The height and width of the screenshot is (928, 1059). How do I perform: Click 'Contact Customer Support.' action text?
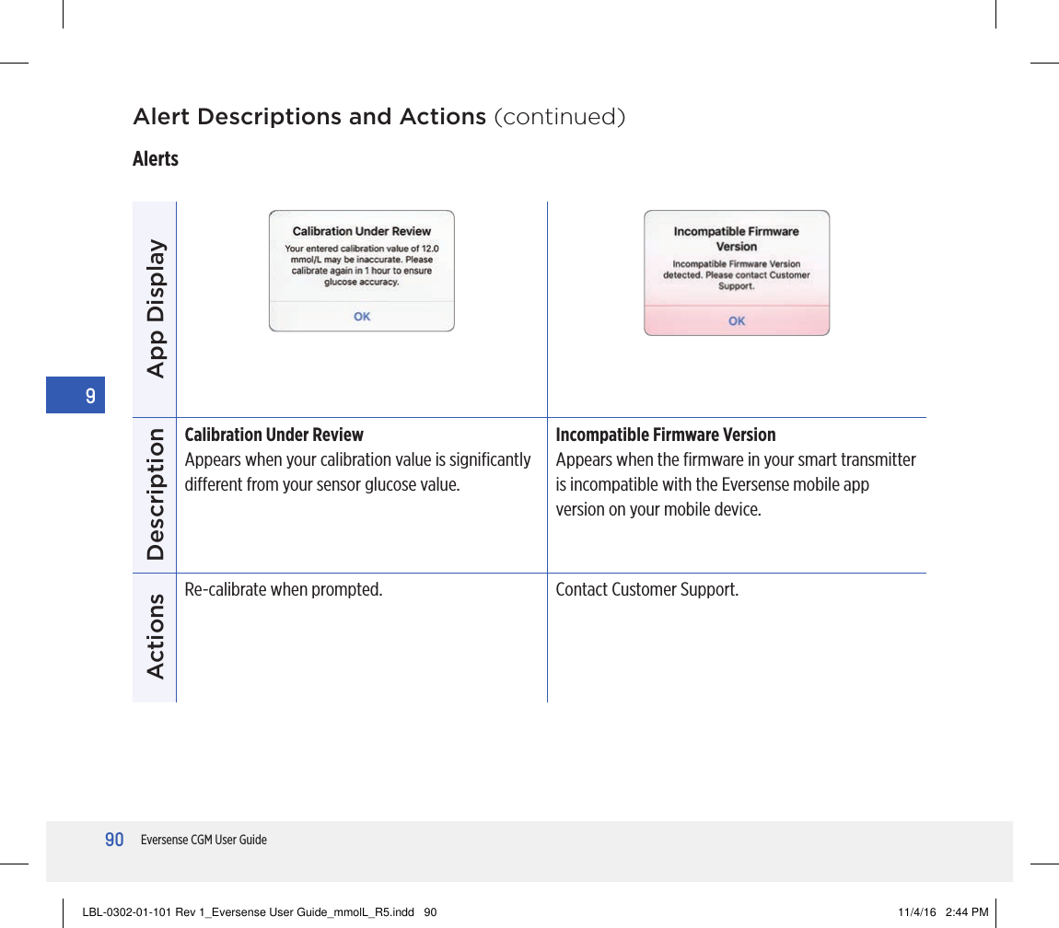(x=646, y=589)
